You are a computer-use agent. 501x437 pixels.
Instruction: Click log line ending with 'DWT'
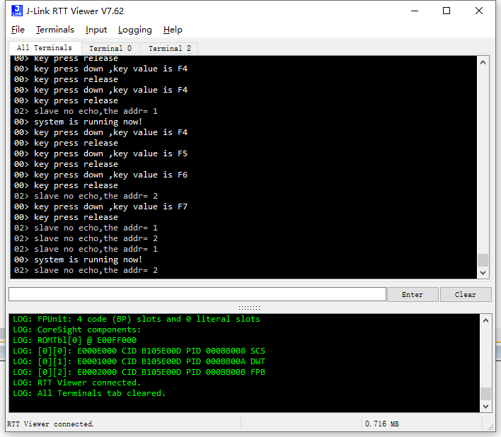click(139, 361)
